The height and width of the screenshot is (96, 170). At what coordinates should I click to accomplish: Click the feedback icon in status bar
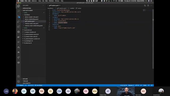[149, 85]
